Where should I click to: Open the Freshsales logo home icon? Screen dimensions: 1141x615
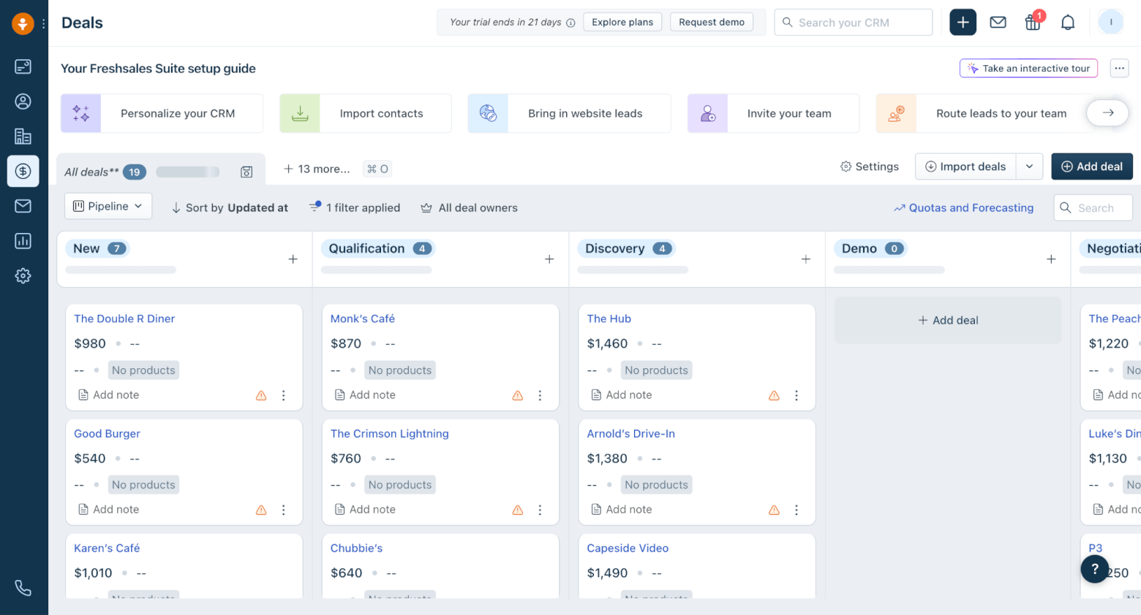pyautogui.click(x=23, y=23)
